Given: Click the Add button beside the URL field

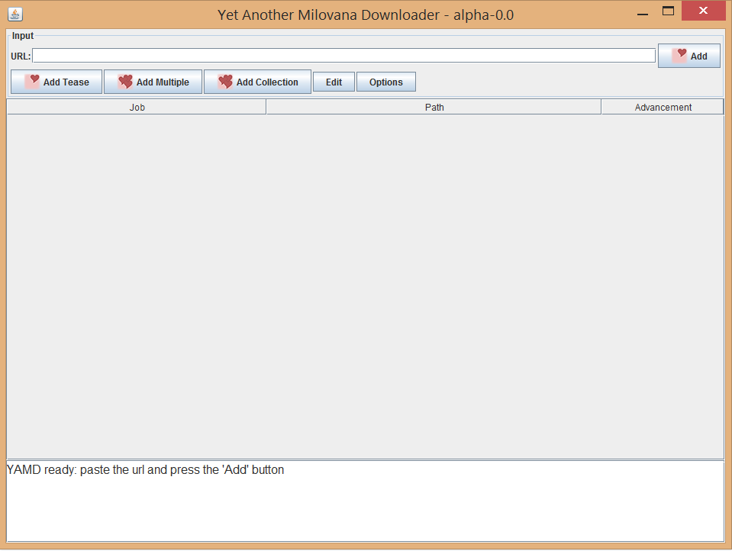Looking at the screenshot, I should tap(689, 56).
